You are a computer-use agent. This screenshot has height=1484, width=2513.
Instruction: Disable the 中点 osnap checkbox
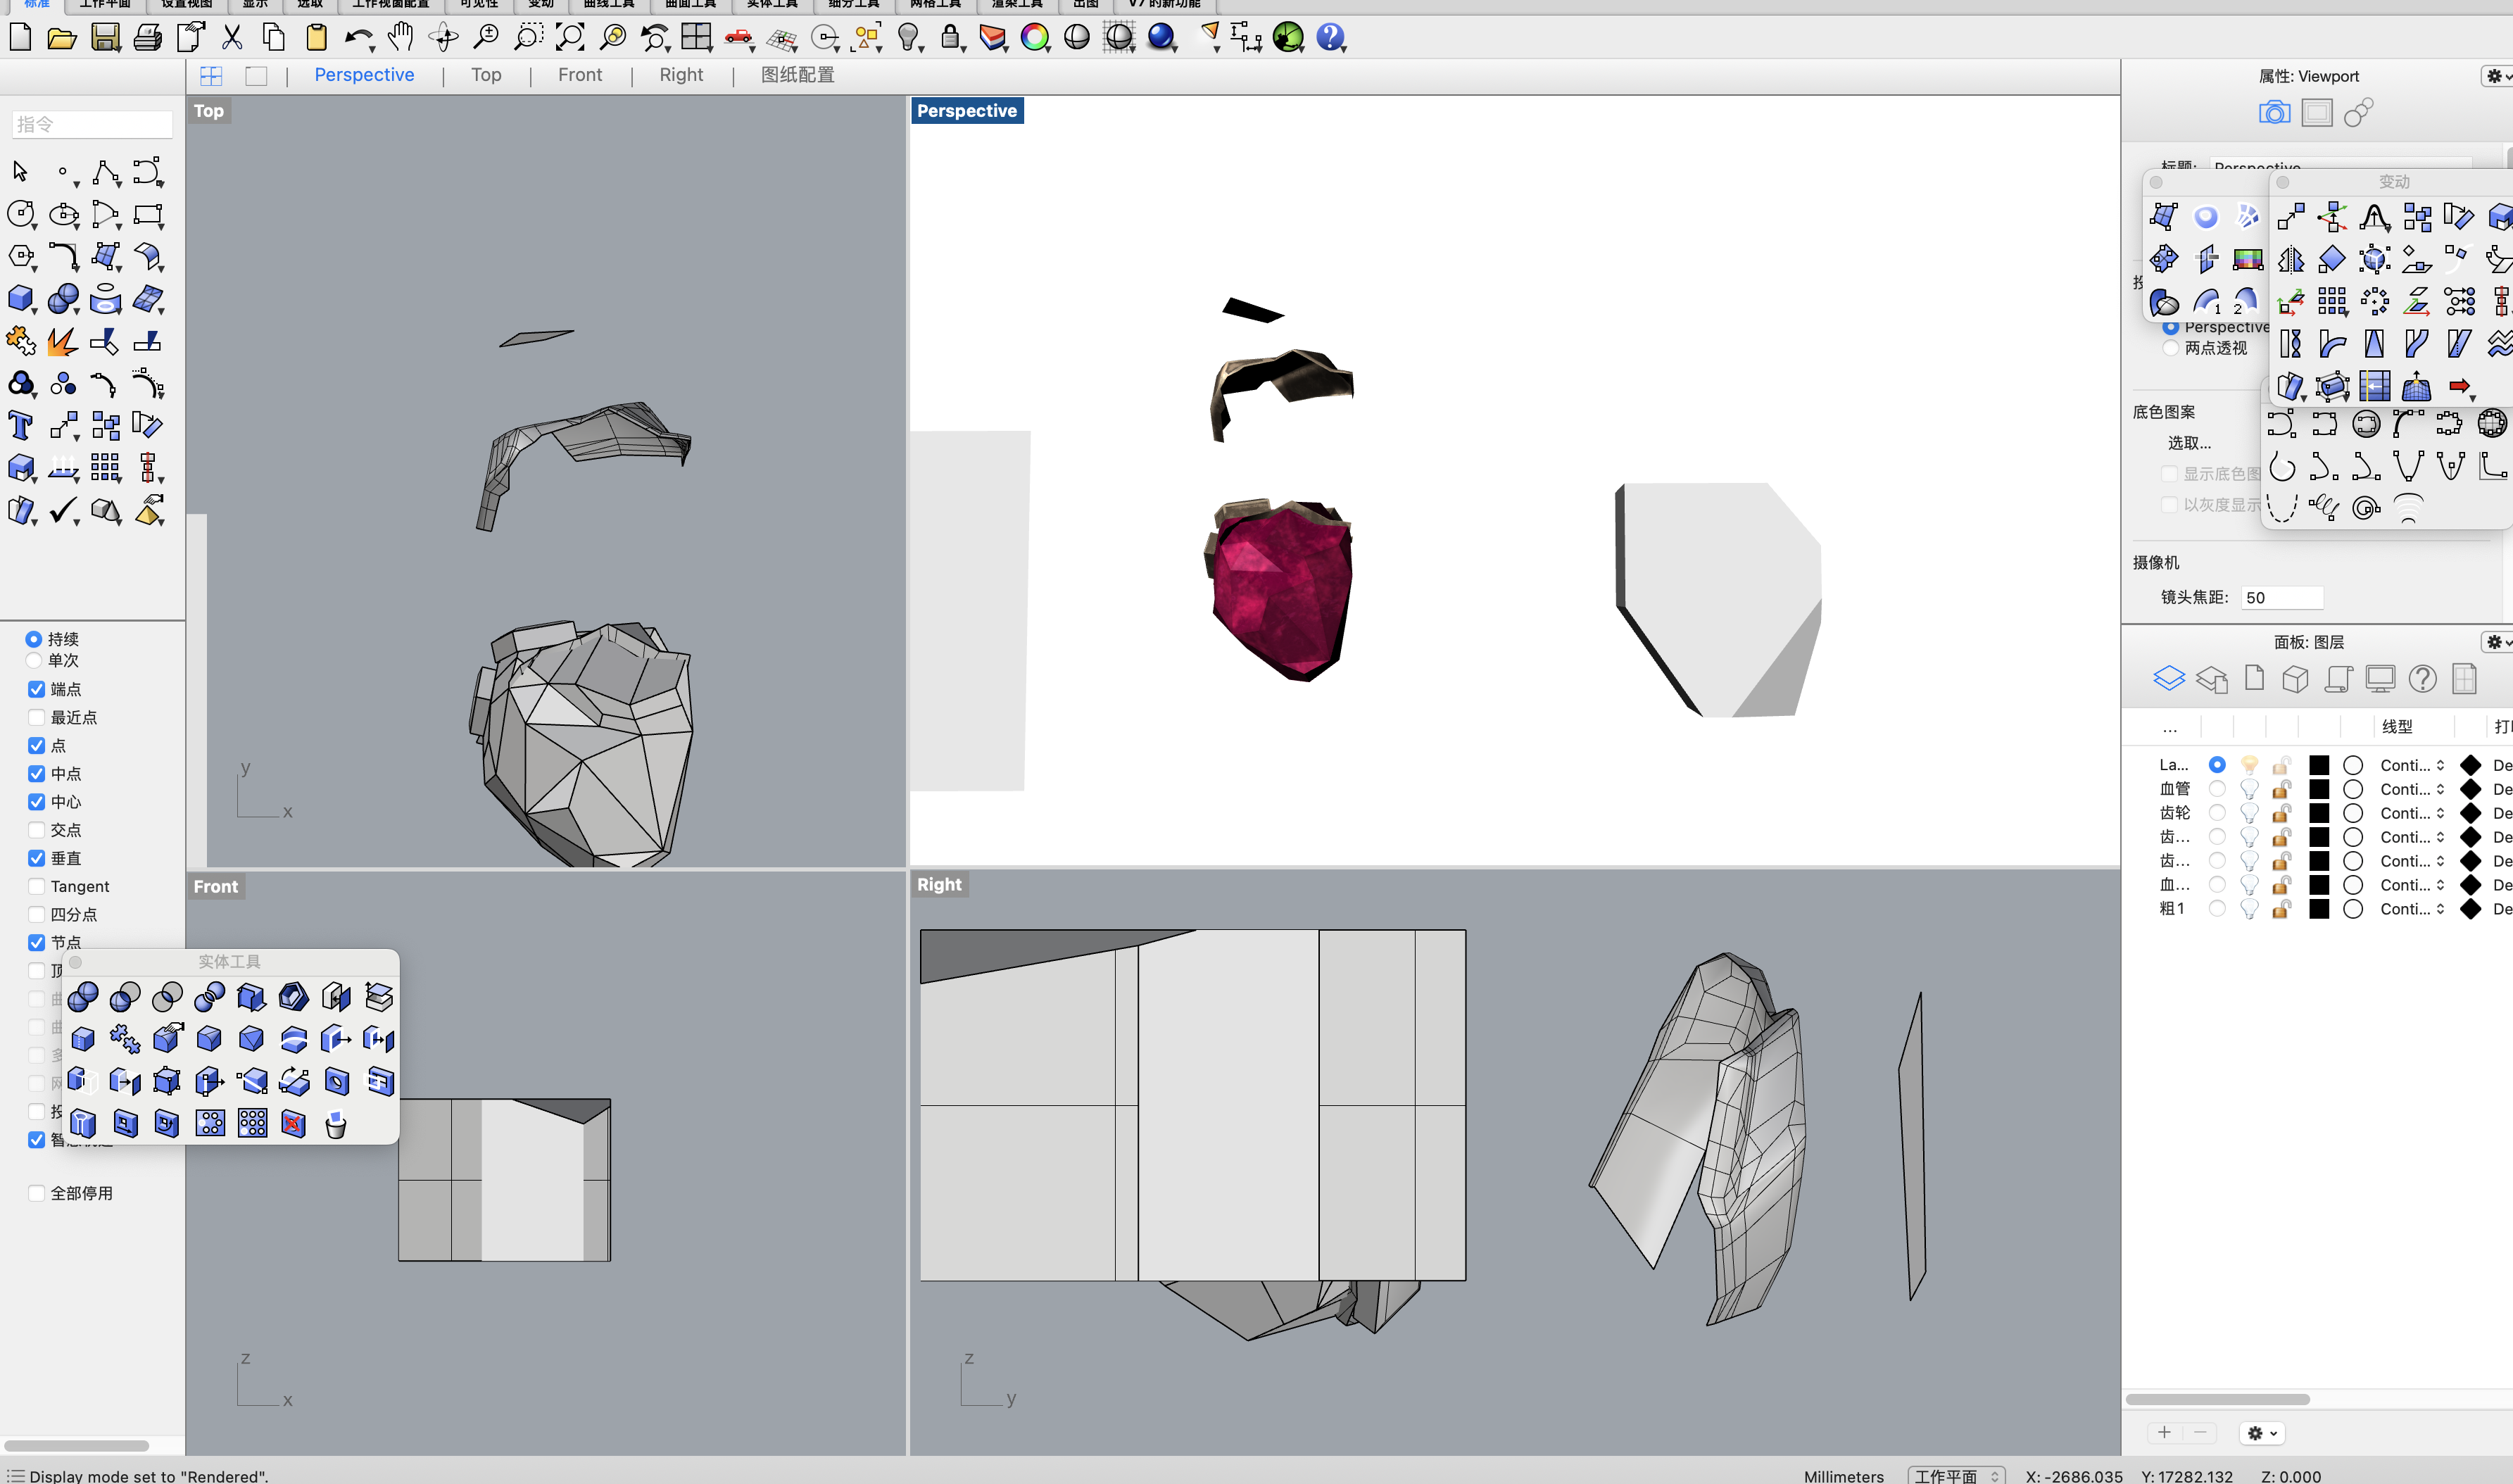coord(37,774)
